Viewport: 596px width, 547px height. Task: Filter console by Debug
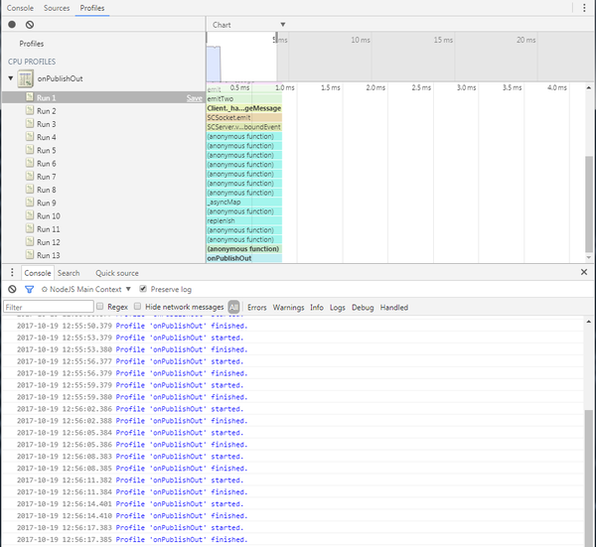tap(363, 308)
